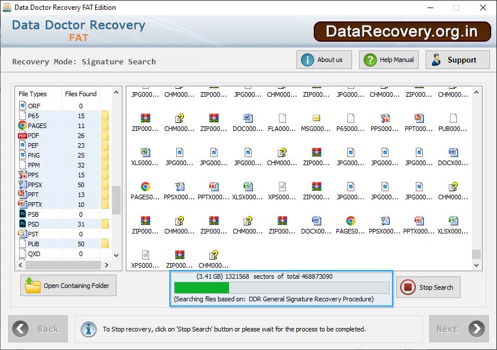Click the count 25 in PNG row
Viewport: 497px width, 350px height.
[x=81, y=155]
